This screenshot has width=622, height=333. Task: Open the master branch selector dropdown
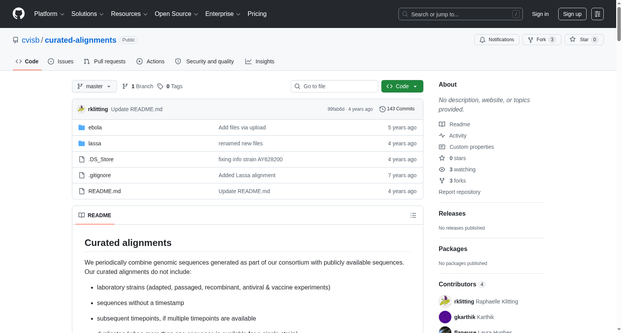click(x=94, y=86)
